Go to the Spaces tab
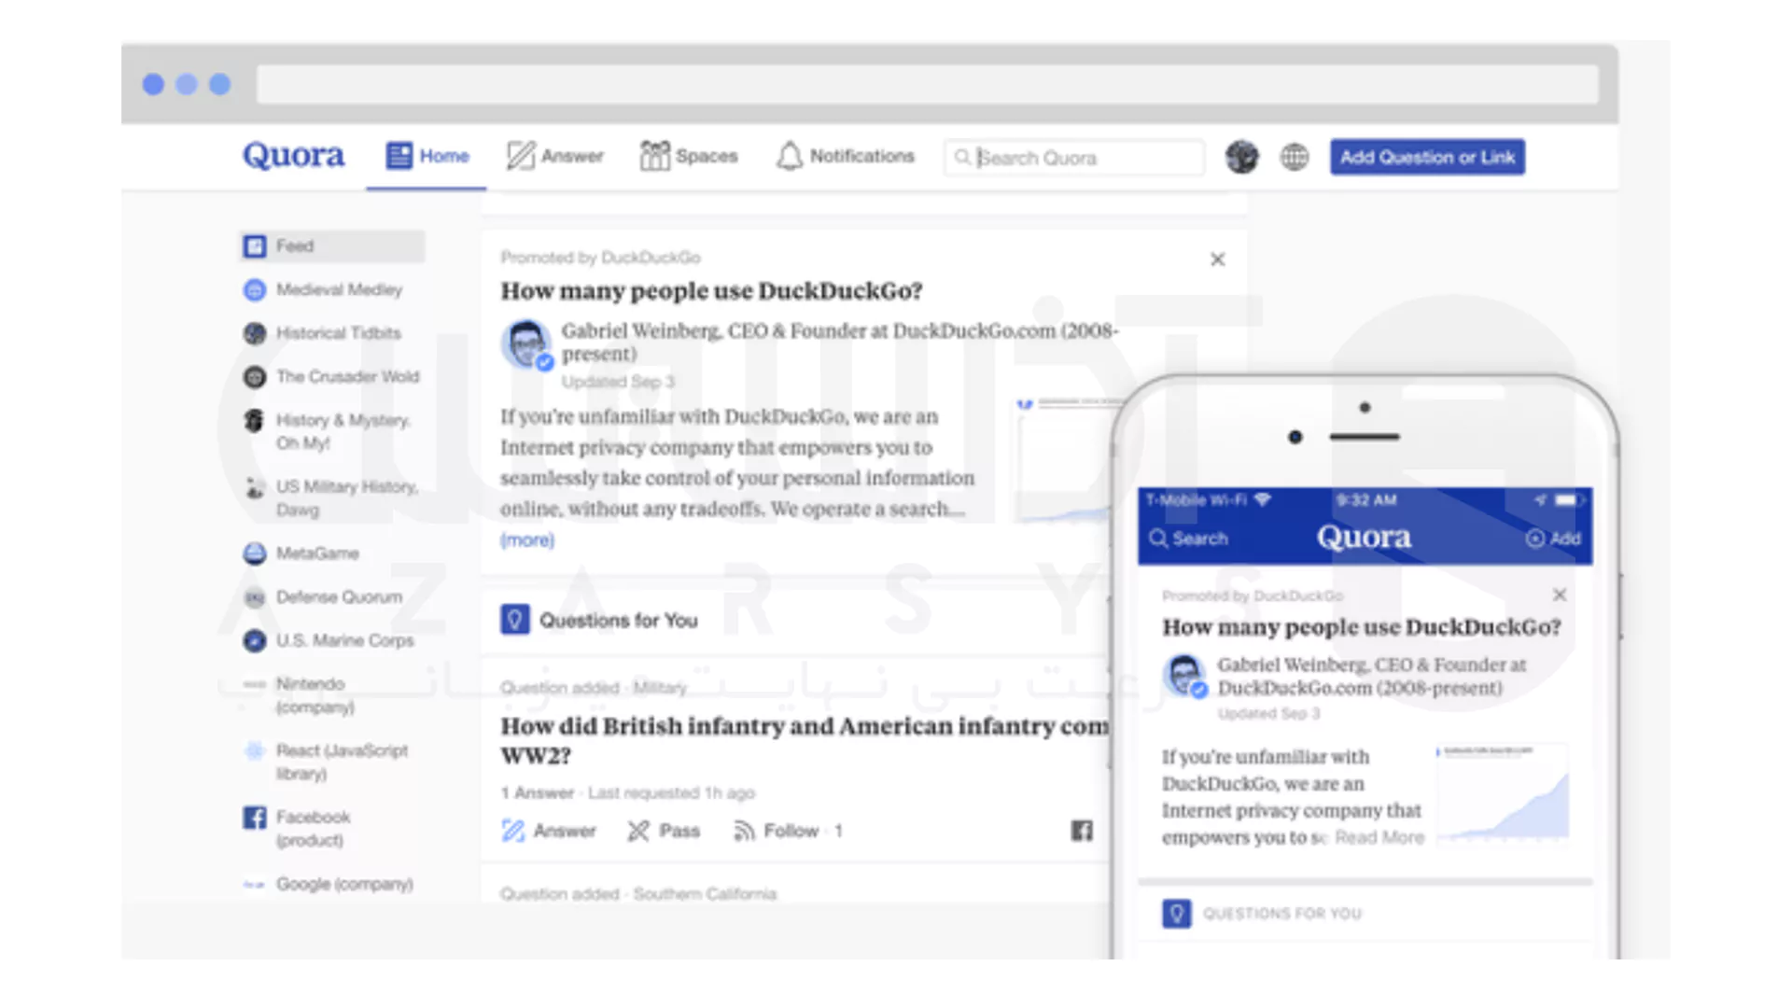This screenshot has height=1008, width=1792. 689,156
